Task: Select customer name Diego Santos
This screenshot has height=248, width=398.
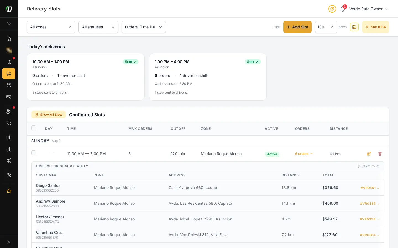Action: [x=48, y=185]
